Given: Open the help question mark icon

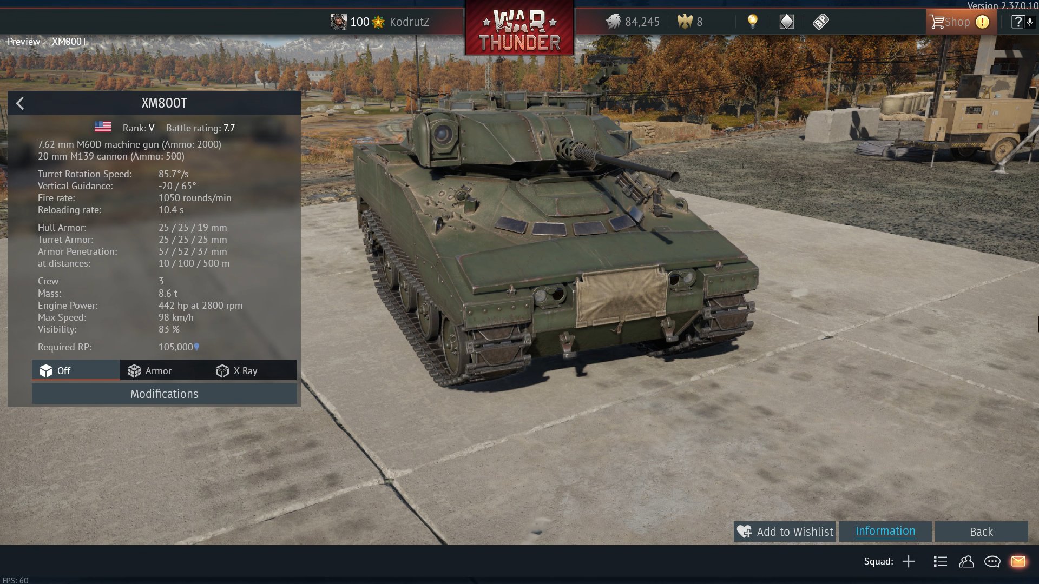Looking at the screenshot, I should coord(1017,22).
